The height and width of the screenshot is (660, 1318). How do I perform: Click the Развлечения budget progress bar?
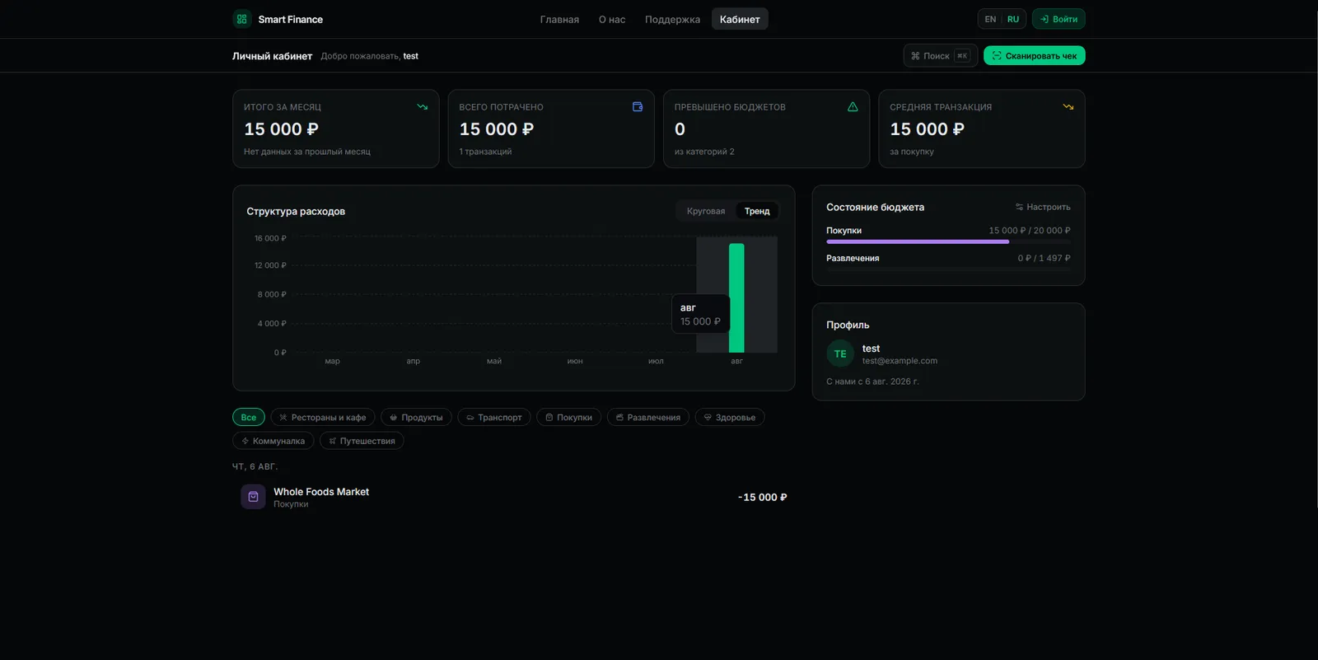(x=948, y=269)
